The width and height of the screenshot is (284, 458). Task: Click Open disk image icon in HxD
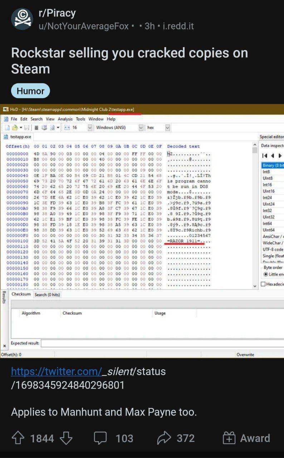(x=52, y=128)
